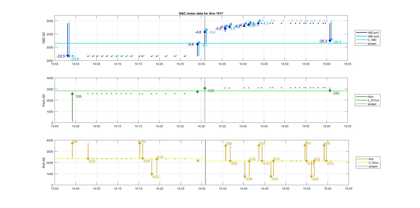Click the '595' roll data label
This screenshot has width=420, height=208.
(x=143, y=141)
